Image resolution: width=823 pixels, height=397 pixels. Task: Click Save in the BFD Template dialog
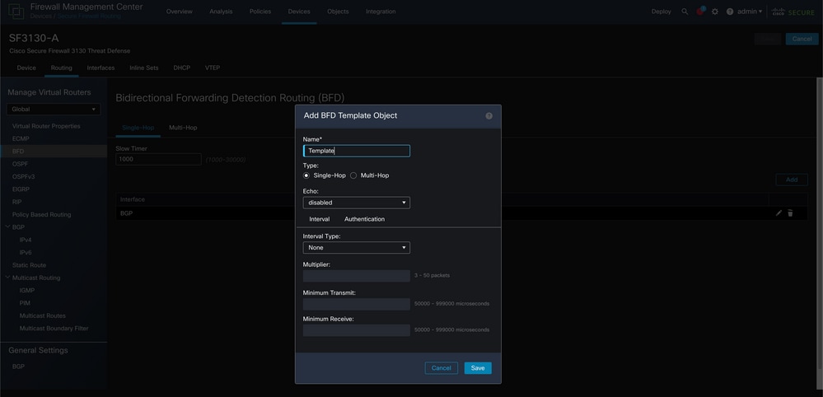pos(478,368)
